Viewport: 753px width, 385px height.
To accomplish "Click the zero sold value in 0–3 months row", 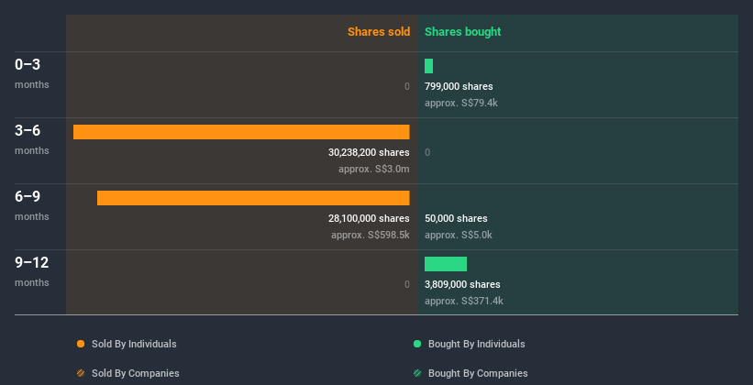I will pyautogui.click(x=407, y=86).
